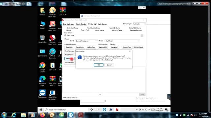Click the Reset Locks button
Image resolution: width=211 pixels, height=118 pixels.
[80, 47]
